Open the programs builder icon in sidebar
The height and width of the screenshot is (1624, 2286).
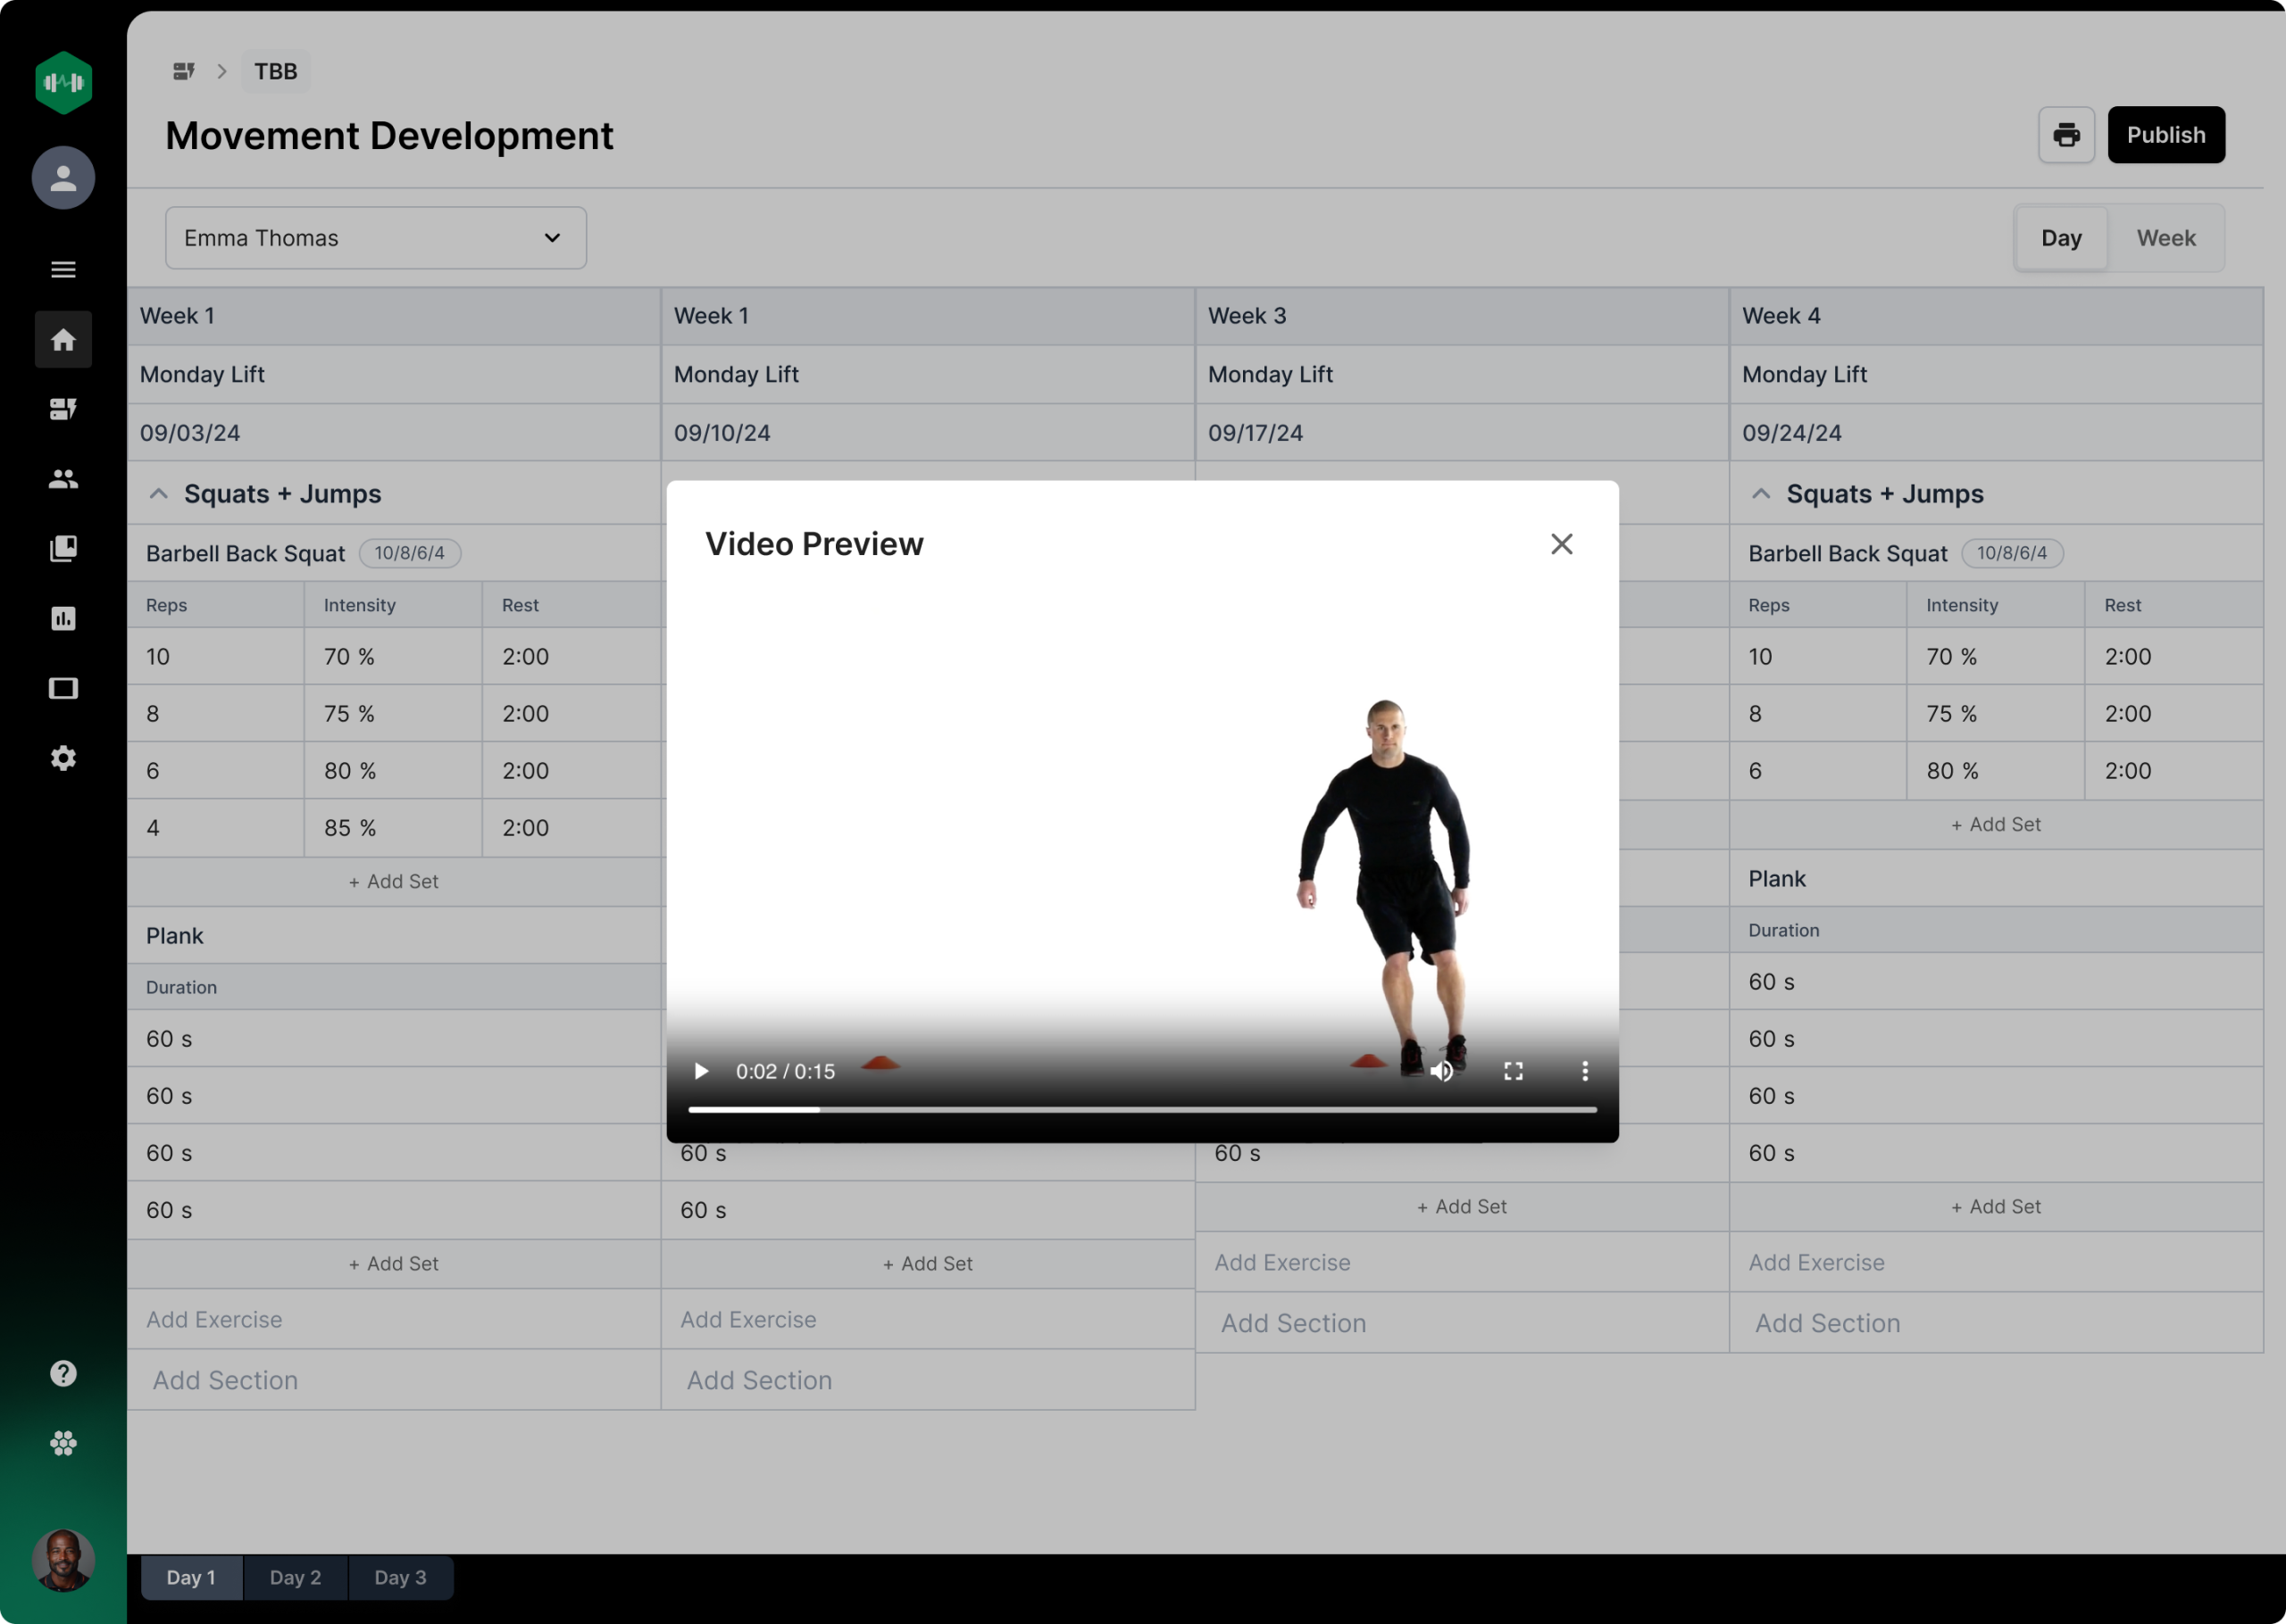[63, 409]
